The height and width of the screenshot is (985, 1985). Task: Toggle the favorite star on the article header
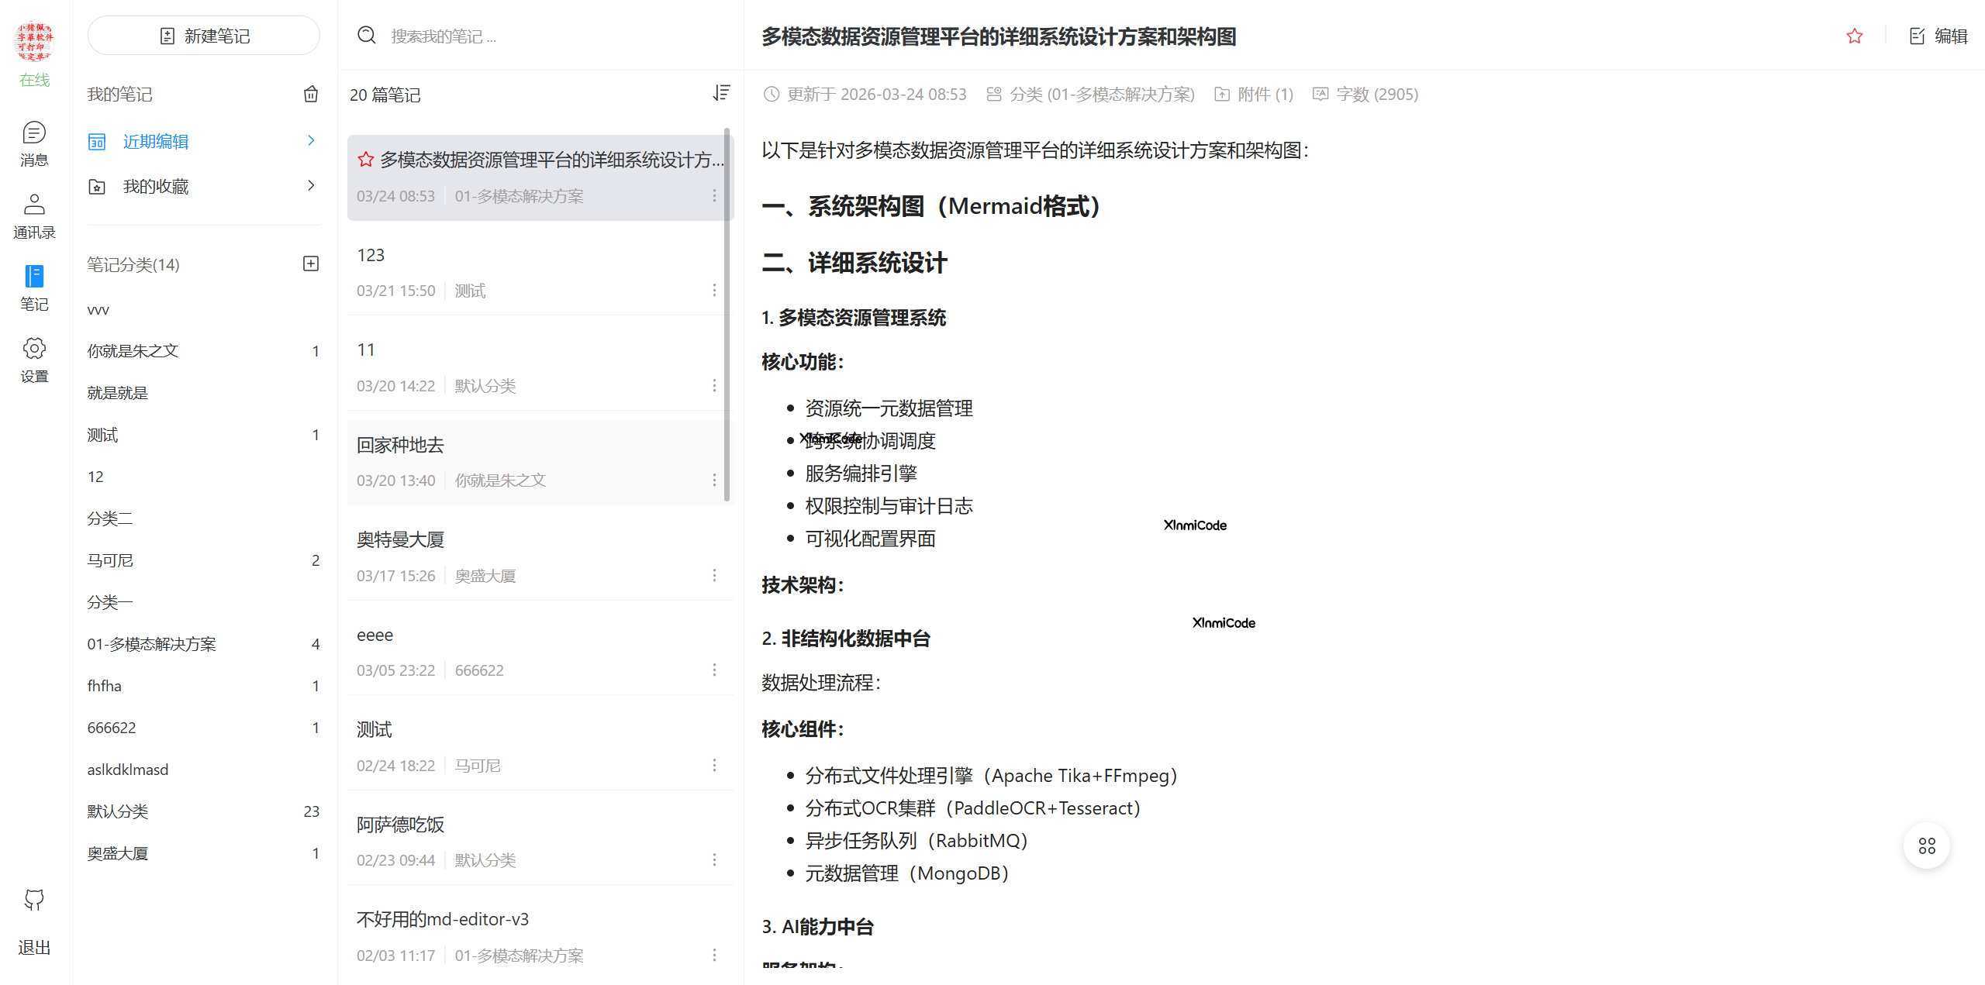[1855, 36]
